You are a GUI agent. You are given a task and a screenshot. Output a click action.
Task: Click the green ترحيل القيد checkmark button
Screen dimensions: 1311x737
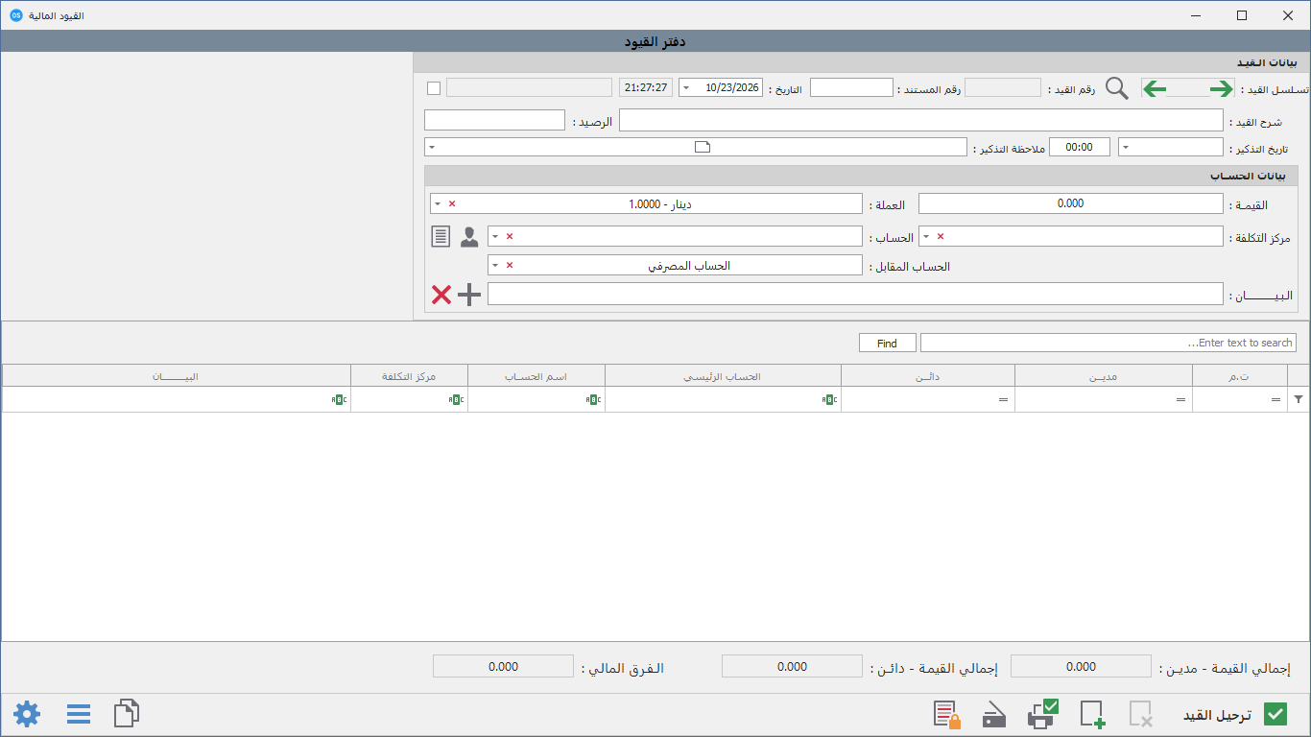1275,714
